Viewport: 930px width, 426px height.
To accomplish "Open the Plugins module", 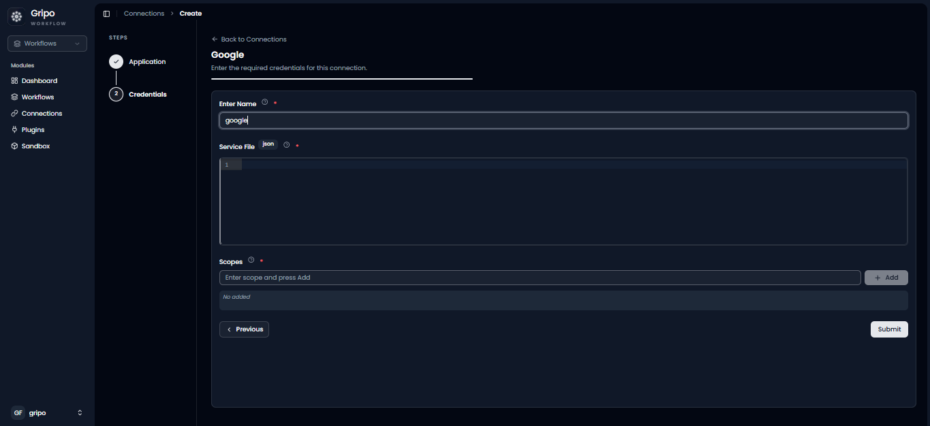I will [33, 130].
